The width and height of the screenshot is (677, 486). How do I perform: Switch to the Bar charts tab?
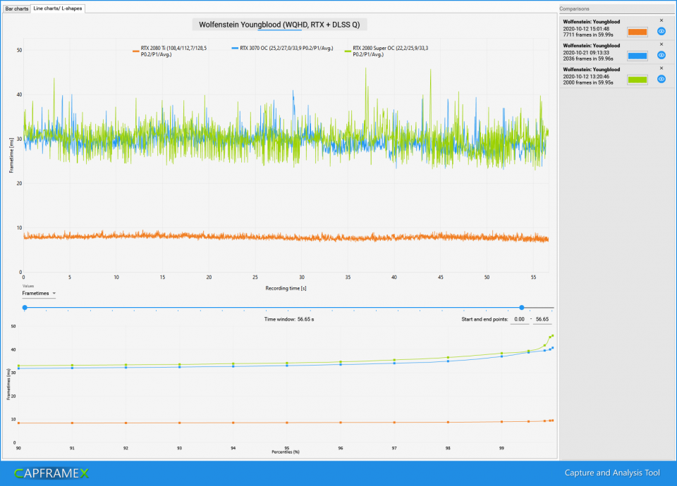[17, 8]
